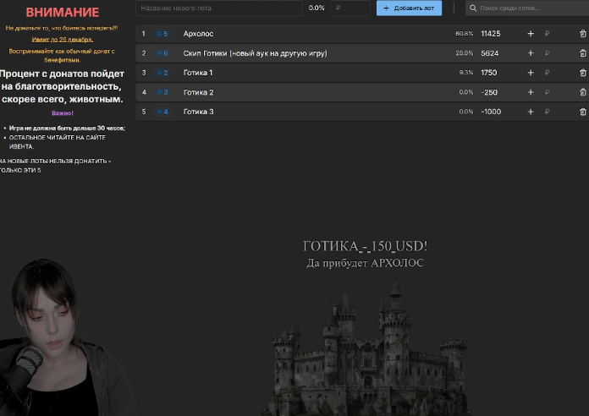This screenshot has height=416, width=589.
Task: Click the -250 amount value
Action: click(489, 92)
